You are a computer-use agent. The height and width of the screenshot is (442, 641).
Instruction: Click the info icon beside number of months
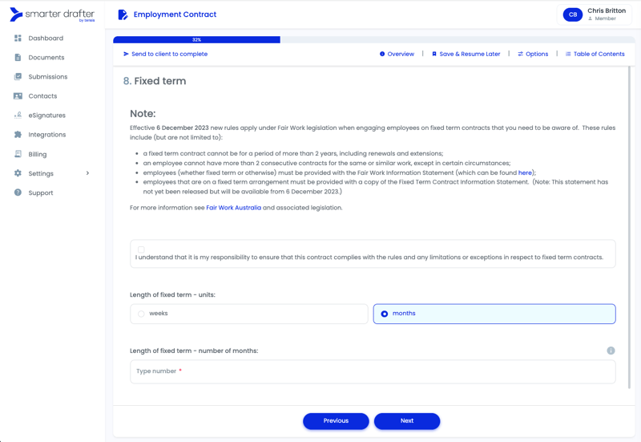(x=611, y=351)
